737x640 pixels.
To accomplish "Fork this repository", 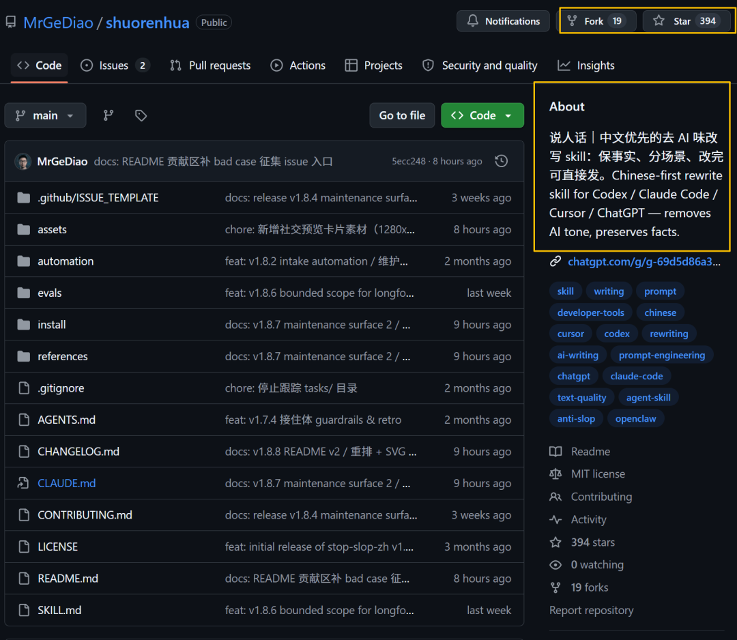I will point(597,21).
